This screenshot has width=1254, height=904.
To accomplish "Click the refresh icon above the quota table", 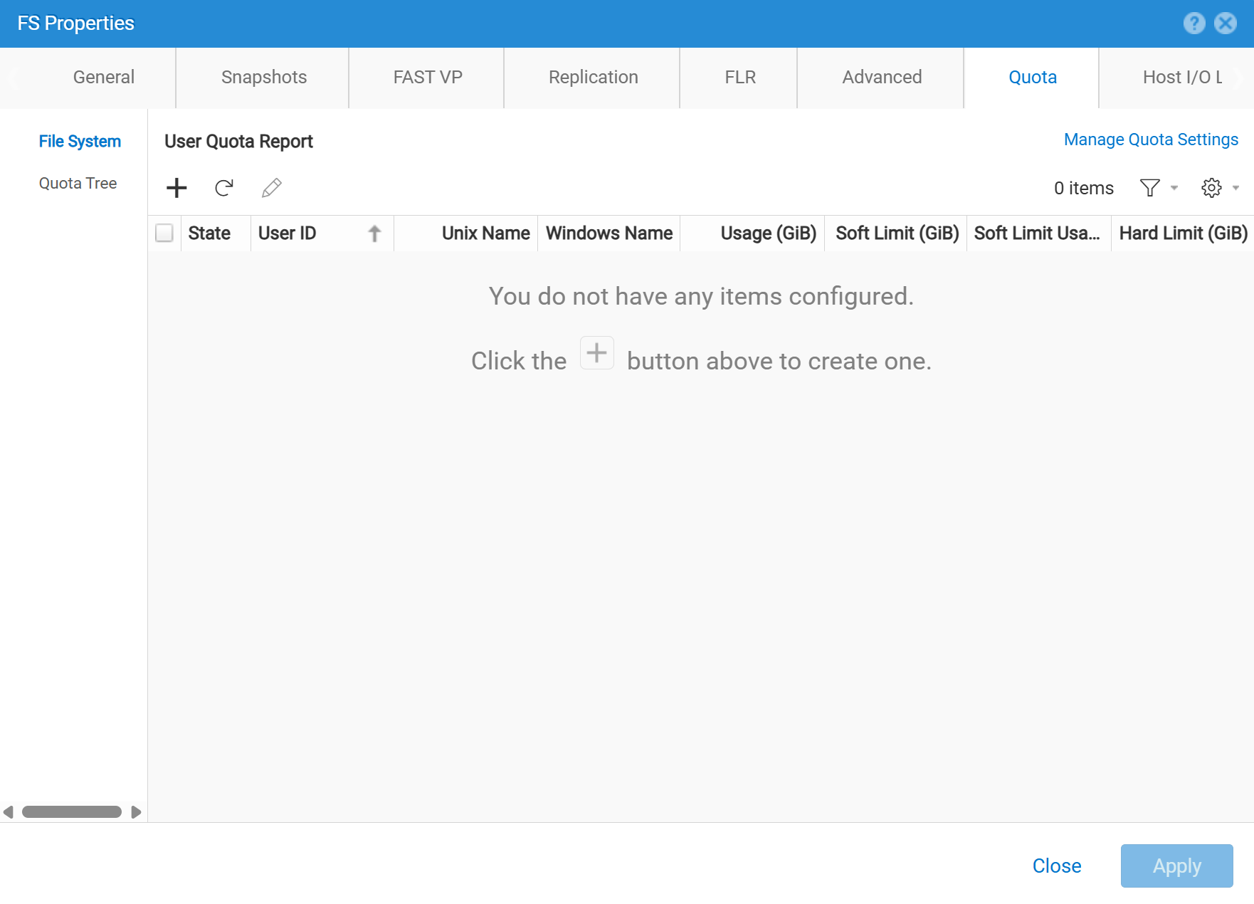I will tap(224, 188).
